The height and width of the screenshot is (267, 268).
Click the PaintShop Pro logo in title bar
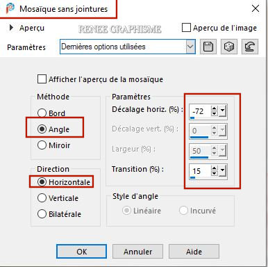10,8
